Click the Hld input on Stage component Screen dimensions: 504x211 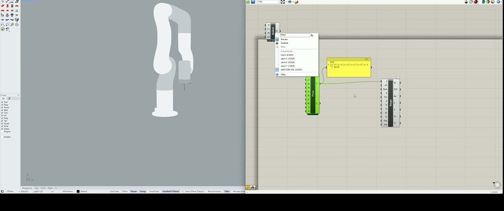point(385,125)
